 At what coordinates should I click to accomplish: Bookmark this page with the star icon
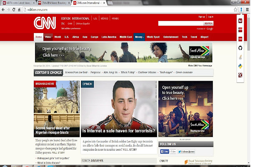[235, 10]
